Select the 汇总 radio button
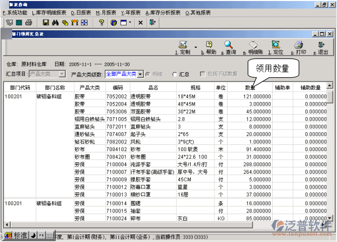337x242 pixels. [x=175, y=74]
